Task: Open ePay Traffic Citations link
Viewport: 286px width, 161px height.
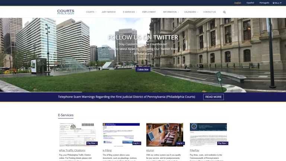Action: [72, 151]
